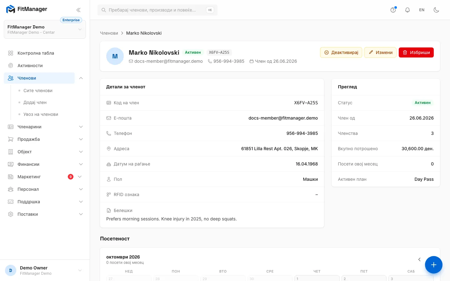Click the Маркетинг badge showing 9
The width and height of the screenshot is (450, 281).
(x=71, y=177)
